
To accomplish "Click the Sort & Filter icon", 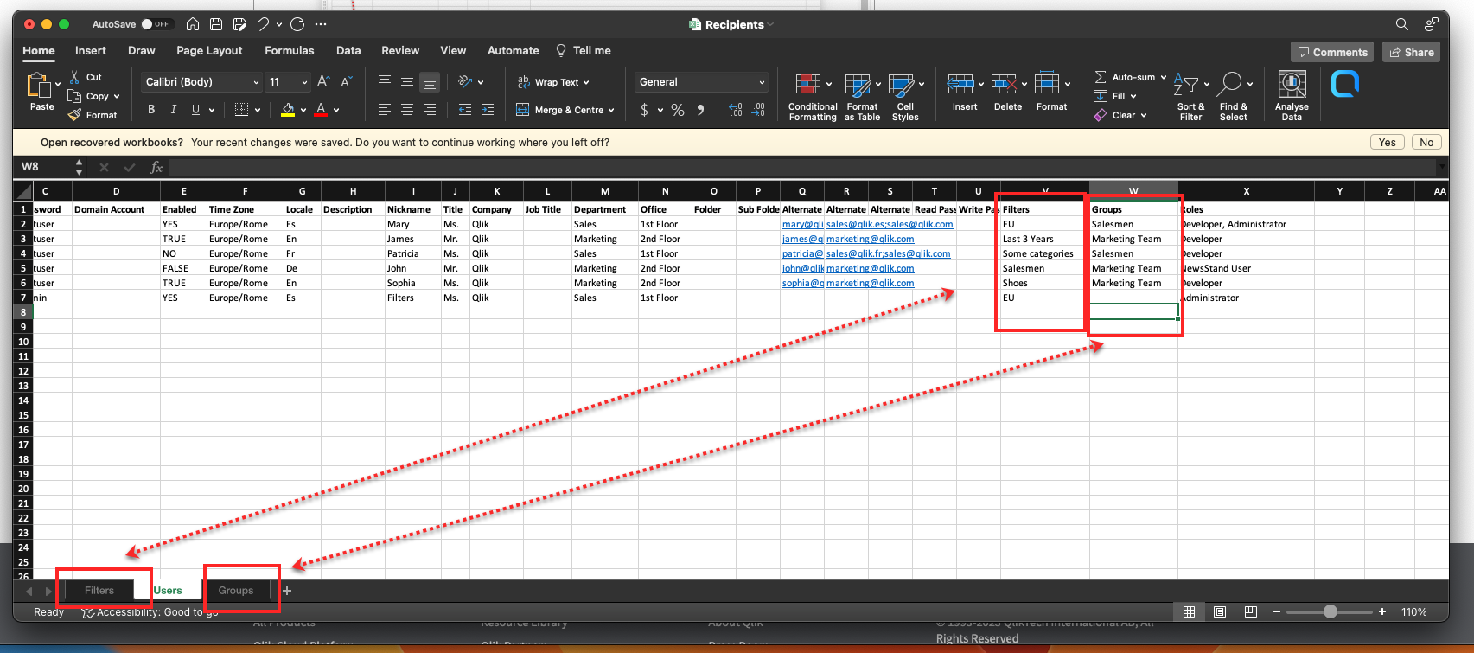I will click(x=1190, y=85).
